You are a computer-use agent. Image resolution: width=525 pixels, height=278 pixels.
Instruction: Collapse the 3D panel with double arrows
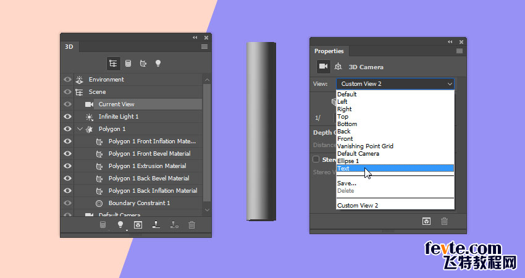click(195, 38)
